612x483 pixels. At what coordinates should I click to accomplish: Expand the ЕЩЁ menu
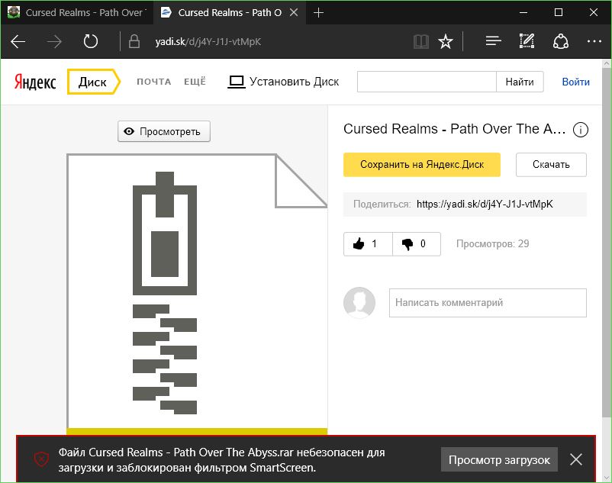pos(195,81)
